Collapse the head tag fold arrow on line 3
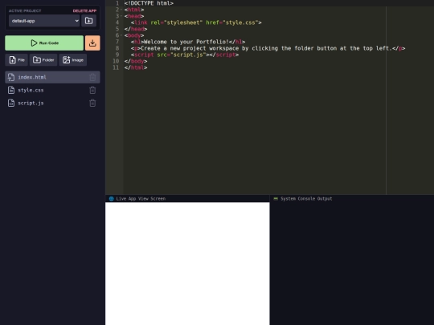 pyautogui.click(x=121, y=16)
